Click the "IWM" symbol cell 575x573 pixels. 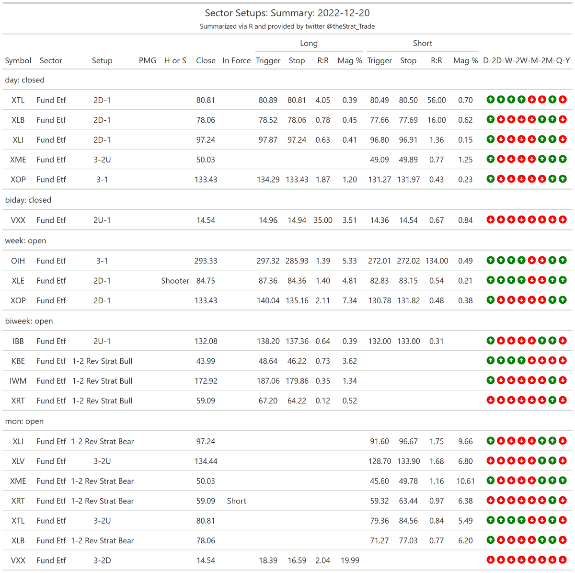pyautogui.click(x=18, y=381)
